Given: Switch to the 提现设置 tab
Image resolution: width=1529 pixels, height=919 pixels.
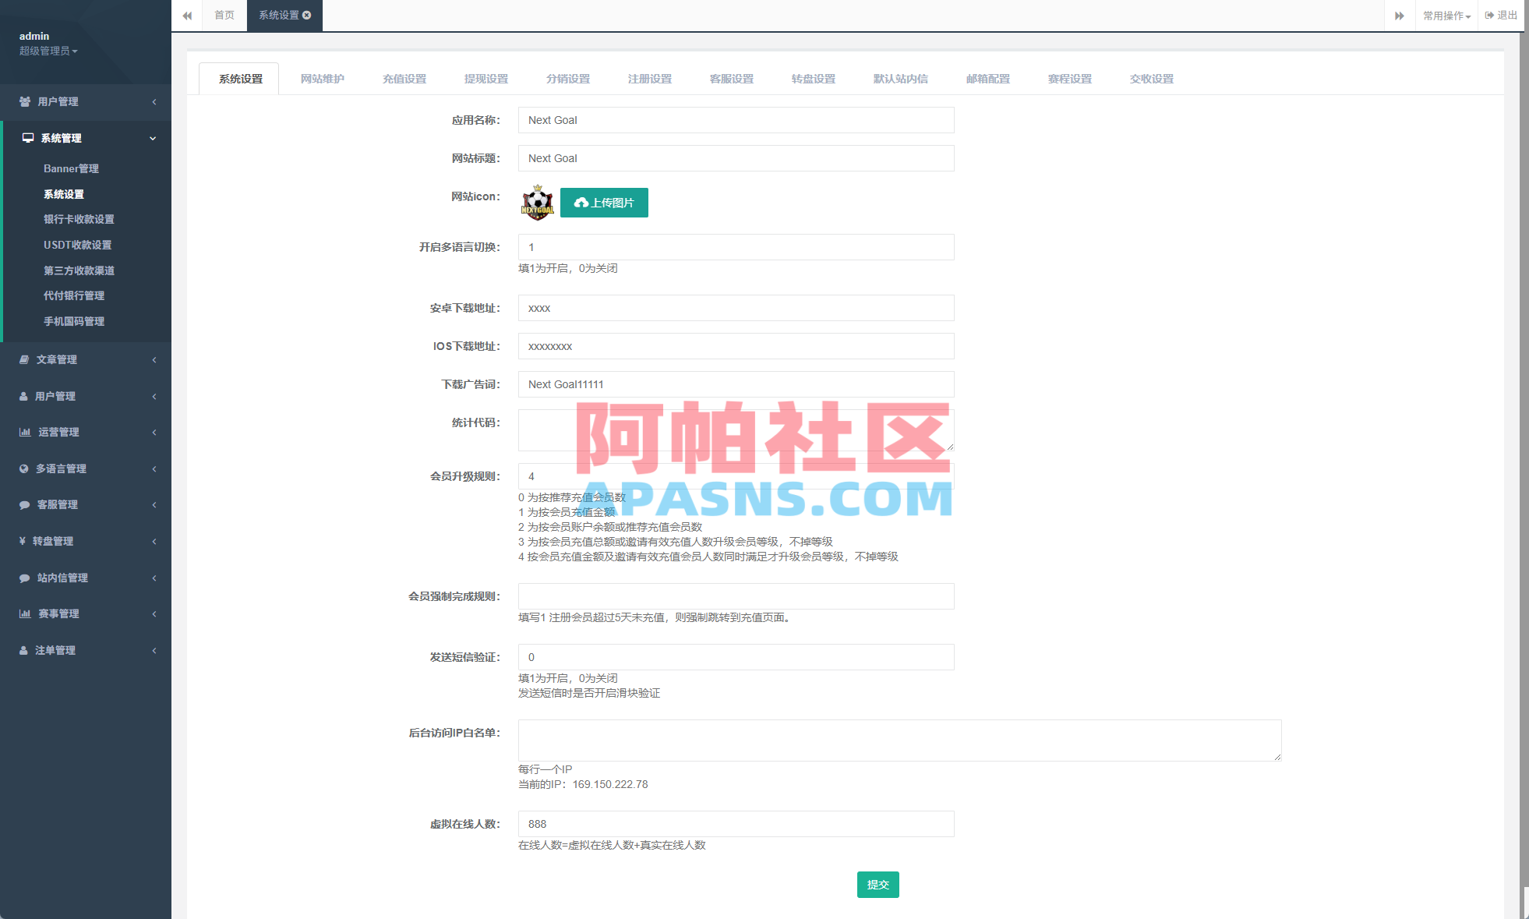Looking at the screenshot, I should pos(486,79).
